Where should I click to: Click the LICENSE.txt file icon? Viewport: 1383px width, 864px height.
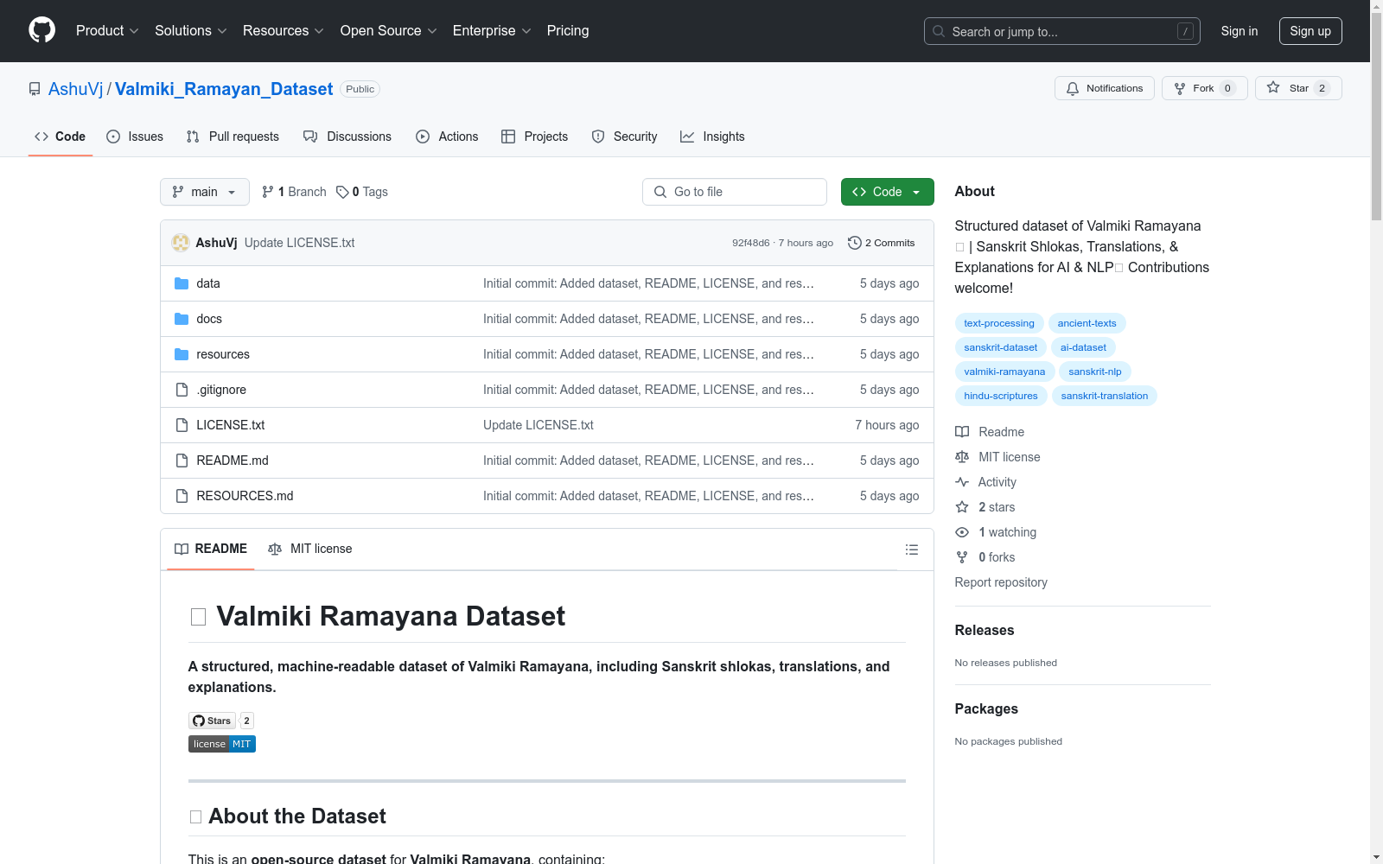pos(182,425)
